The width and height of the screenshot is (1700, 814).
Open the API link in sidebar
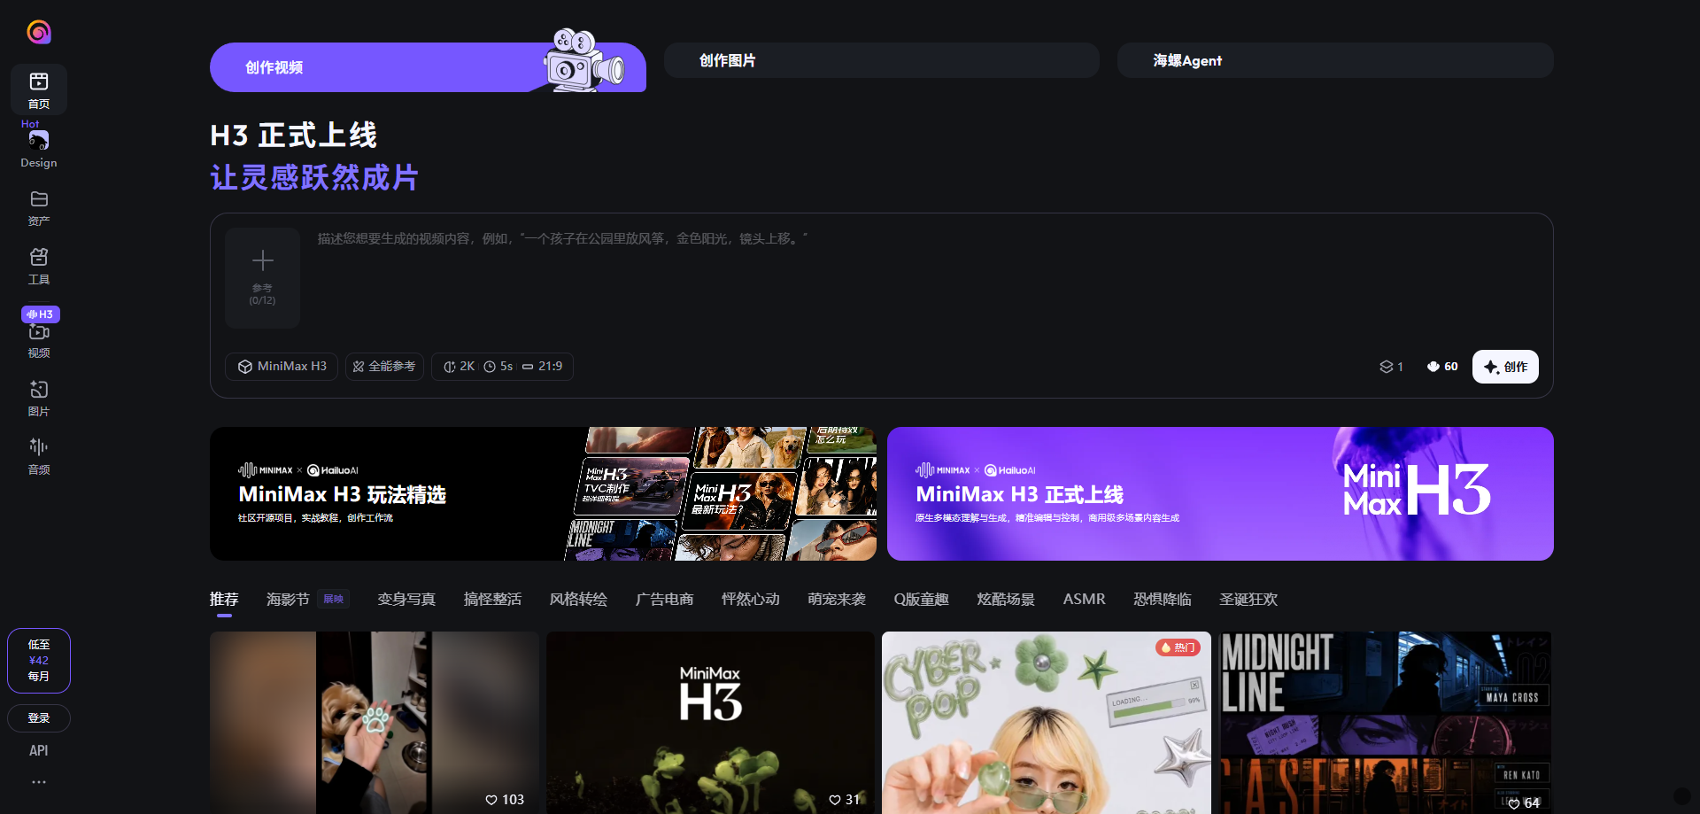pyautogui.click(x=39, y=750)
